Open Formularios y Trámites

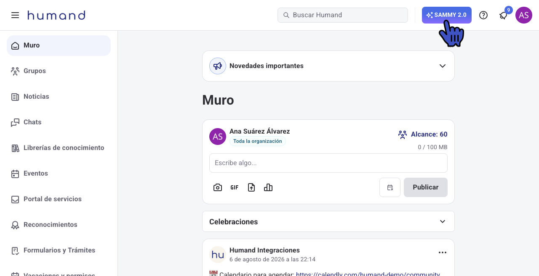click(x=59, y=250)
